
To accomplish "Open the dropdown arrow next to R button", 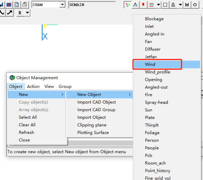I will click(27, 13).
